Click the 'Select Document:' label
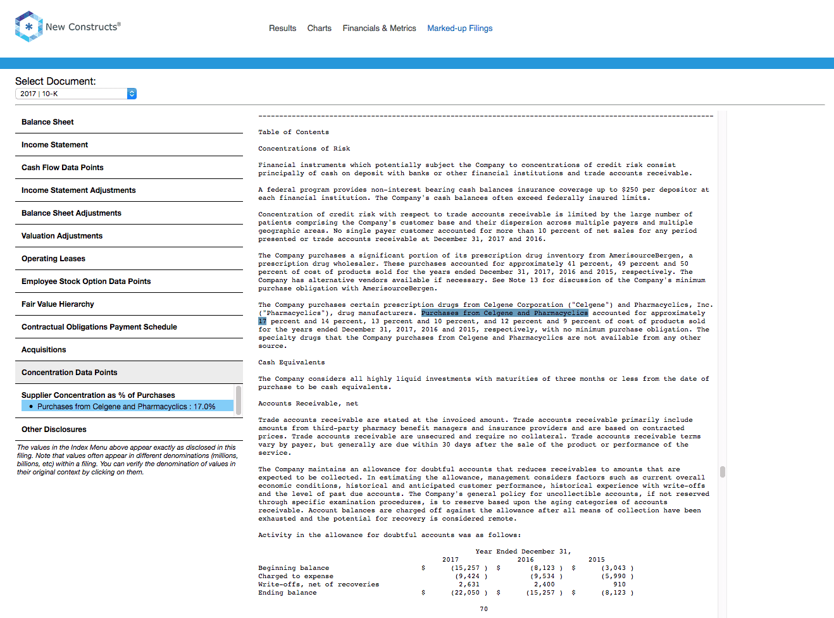The width and height of the screenshot is (834, 618). coord(56,81)
